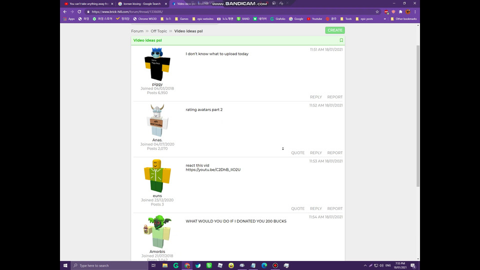480x270 pixels.
Task: Open the Chrome three-dot menu
Action: (x=415, y=11)
